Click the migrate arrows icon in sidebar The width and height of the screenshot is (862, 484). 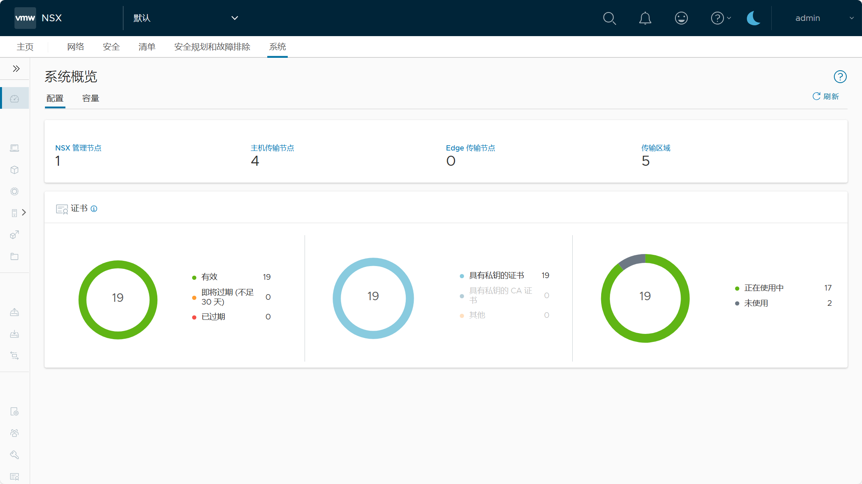coord(14,356)
